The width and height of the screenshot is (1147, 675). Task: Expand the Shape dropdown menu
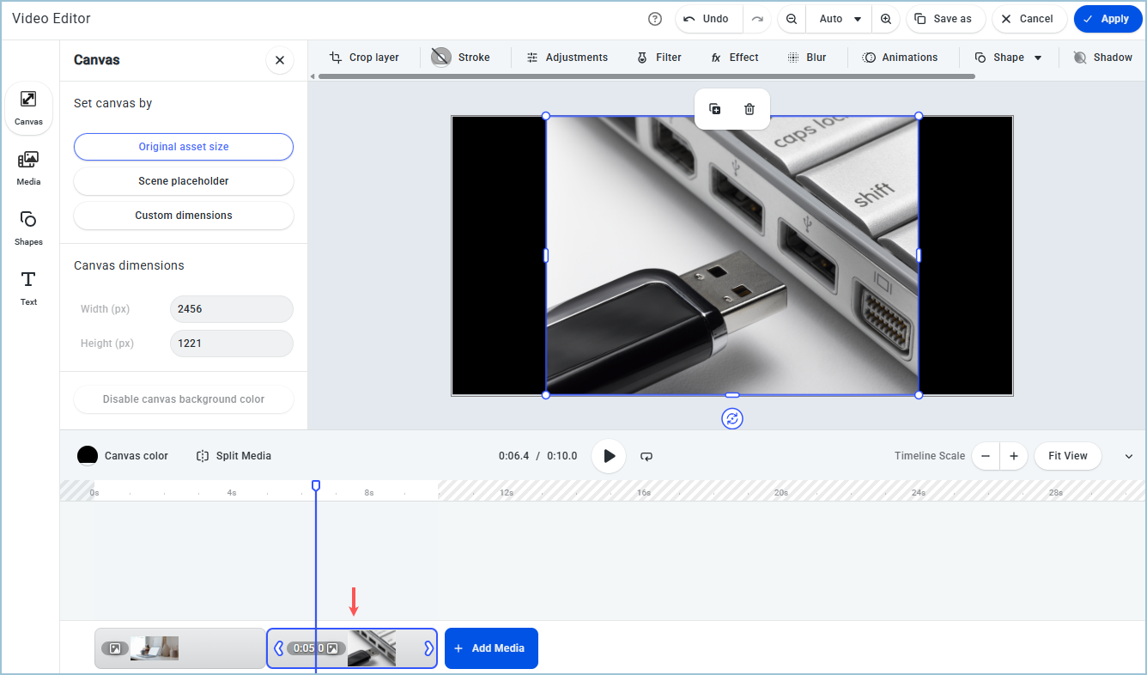1037,58
